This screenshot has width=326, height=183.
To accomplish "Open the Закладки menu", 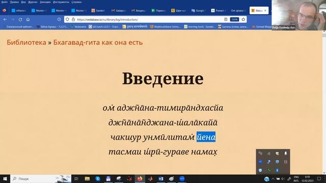I will pos(45,2).
